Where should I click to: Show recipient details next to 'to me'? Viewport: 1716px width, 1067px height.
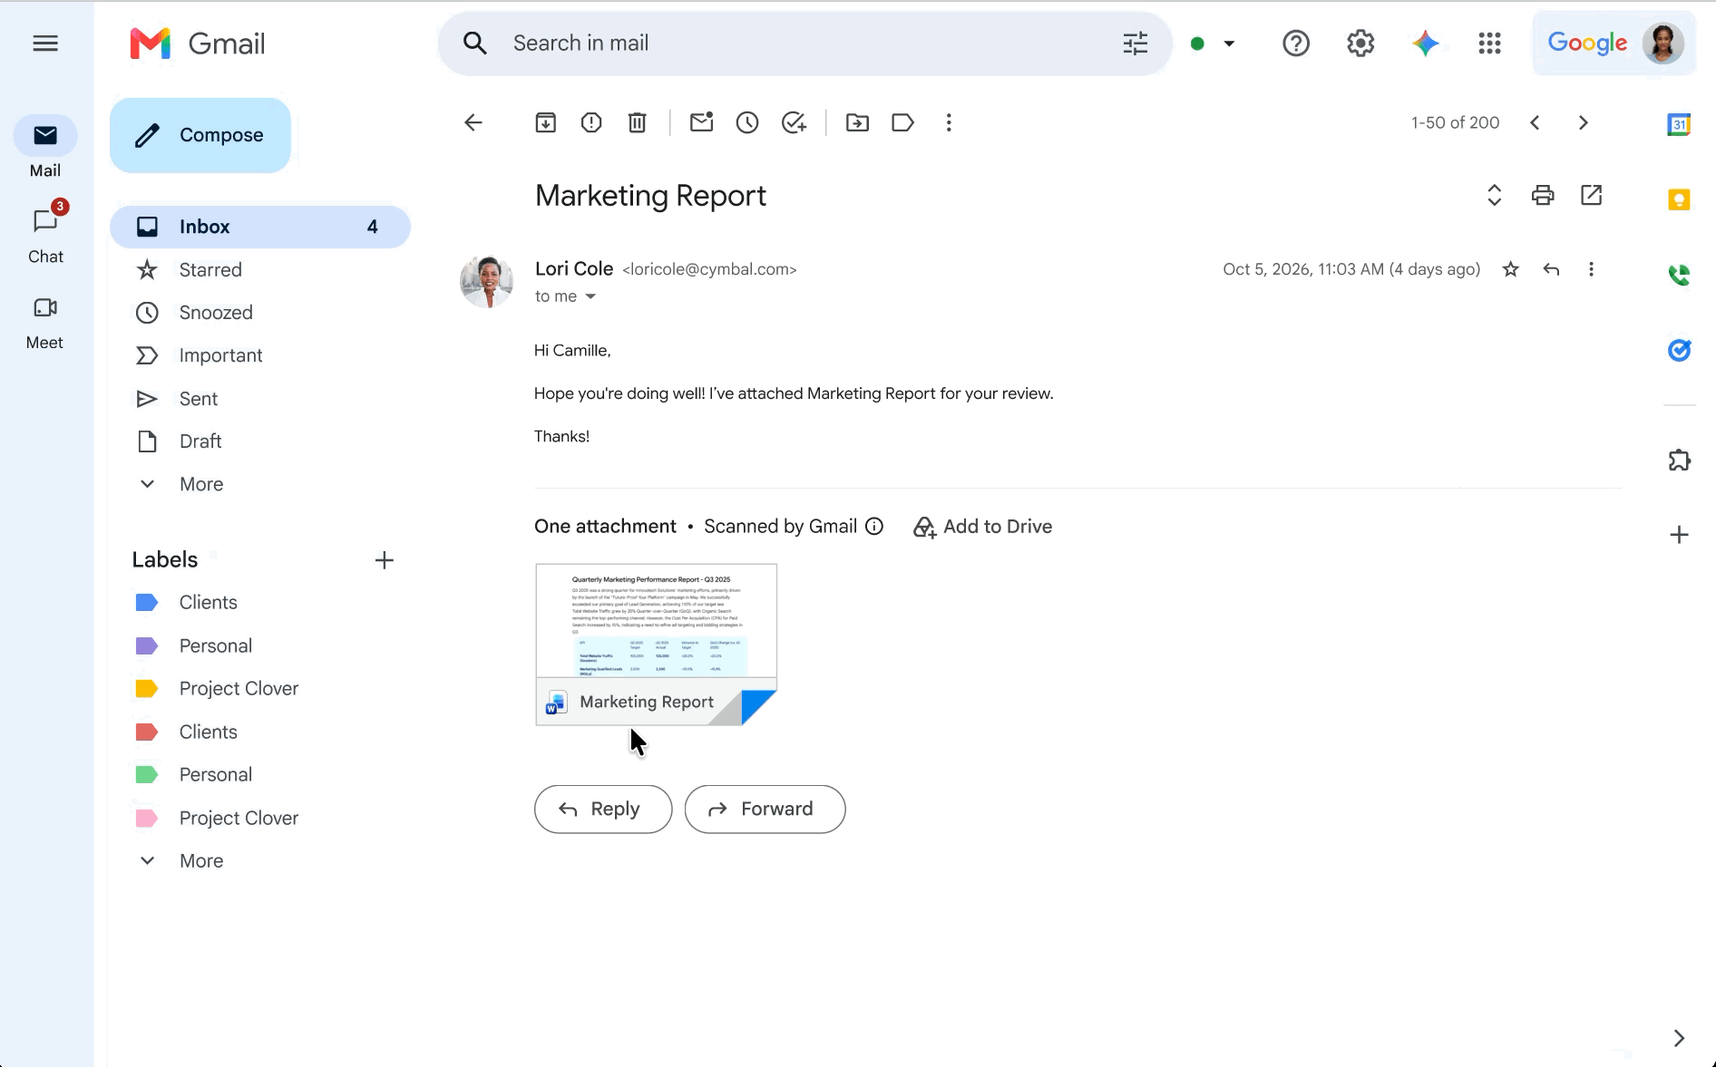[590, 296]
